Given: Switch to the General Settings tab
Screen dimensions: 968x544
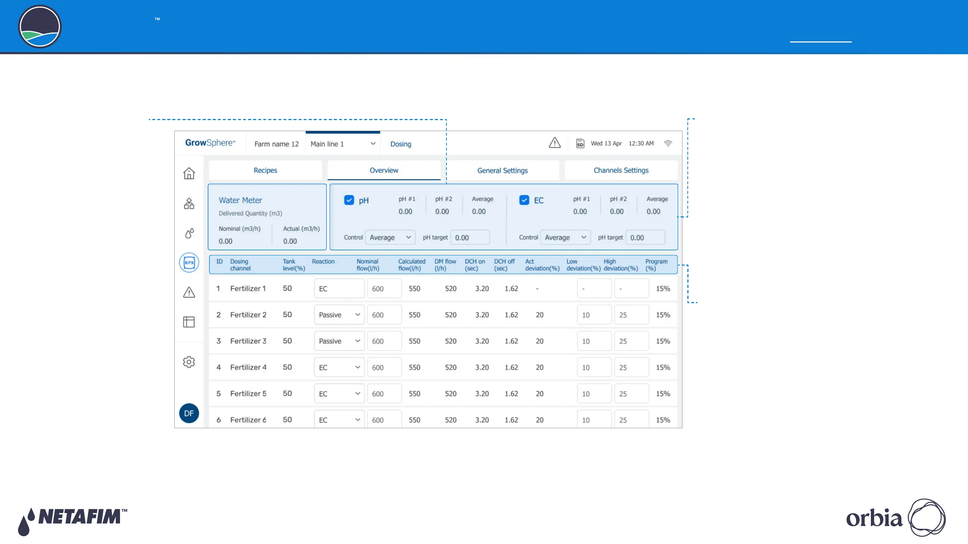Looking at the screenshot, I should pyautogui.click(x=502, y=170).
